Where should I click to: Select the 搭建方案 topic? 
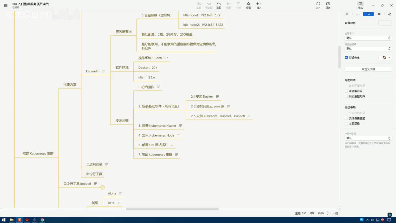tap(70, 85)
